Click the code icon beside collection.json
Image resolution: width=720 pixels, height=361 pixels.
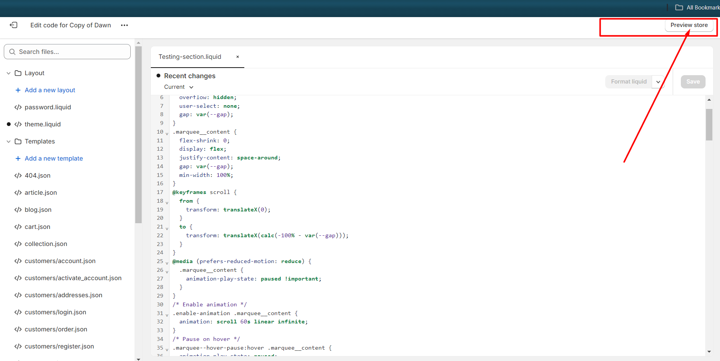pyautogui.click(x=18, y=244)
